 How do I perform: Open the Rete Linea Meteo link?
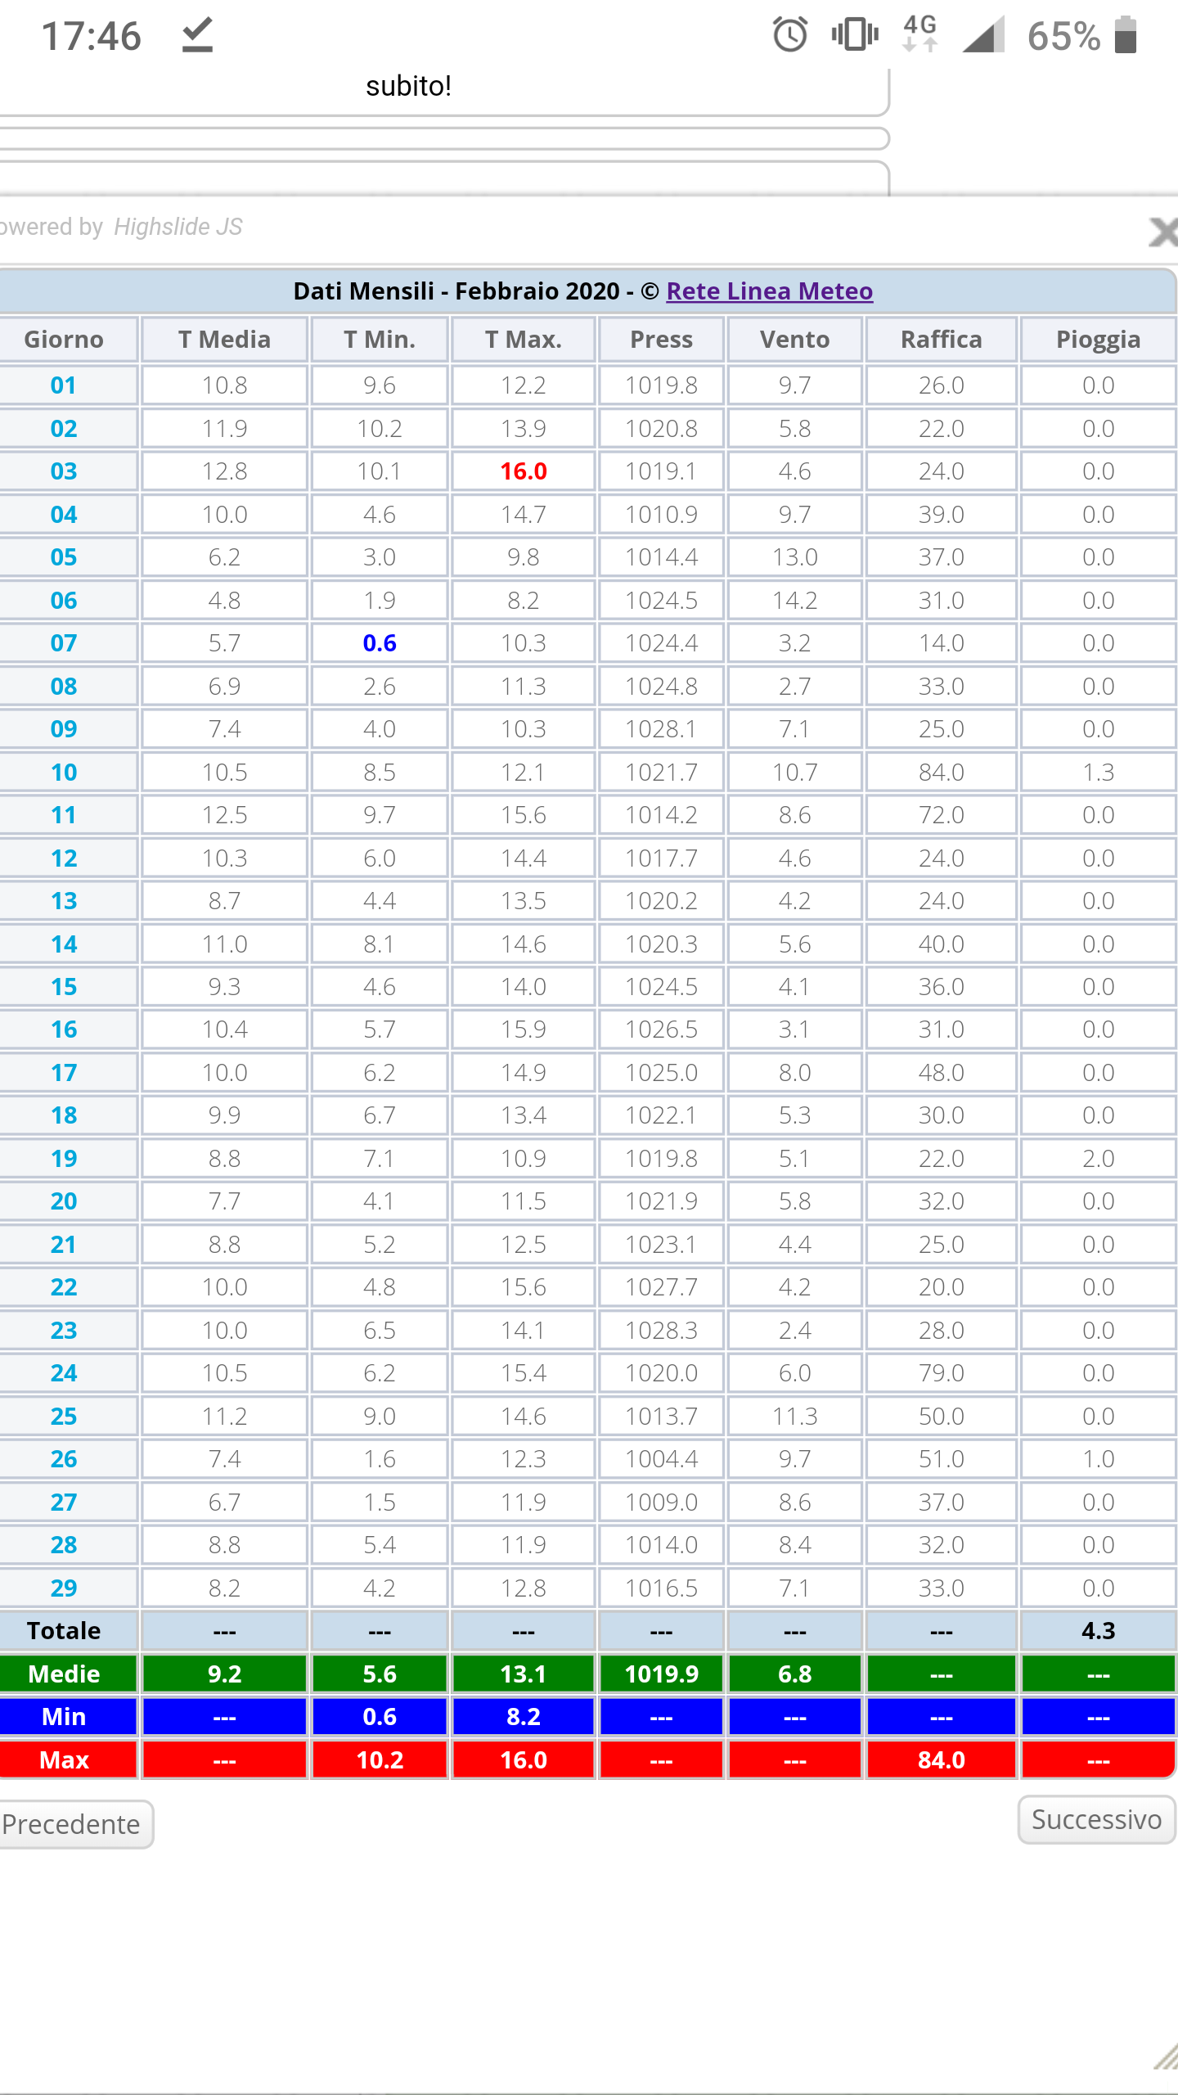pyautogui.click(x=769, y=291)
